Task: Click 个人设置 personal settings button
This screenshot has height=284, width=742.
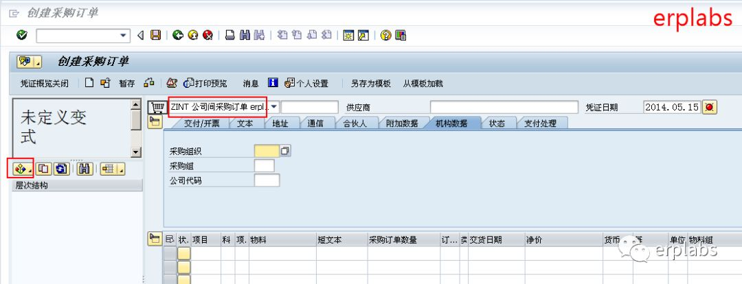Action: 306,84
